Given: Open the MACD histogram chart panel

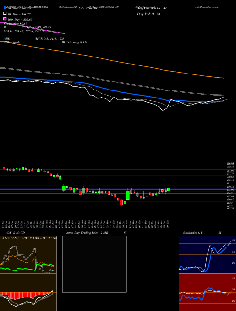Looking at the screenshot, I should click(28, 292).
